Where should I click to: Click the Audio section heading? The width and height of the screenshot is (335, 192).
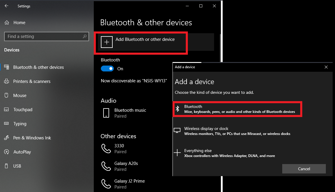(109, 101)
